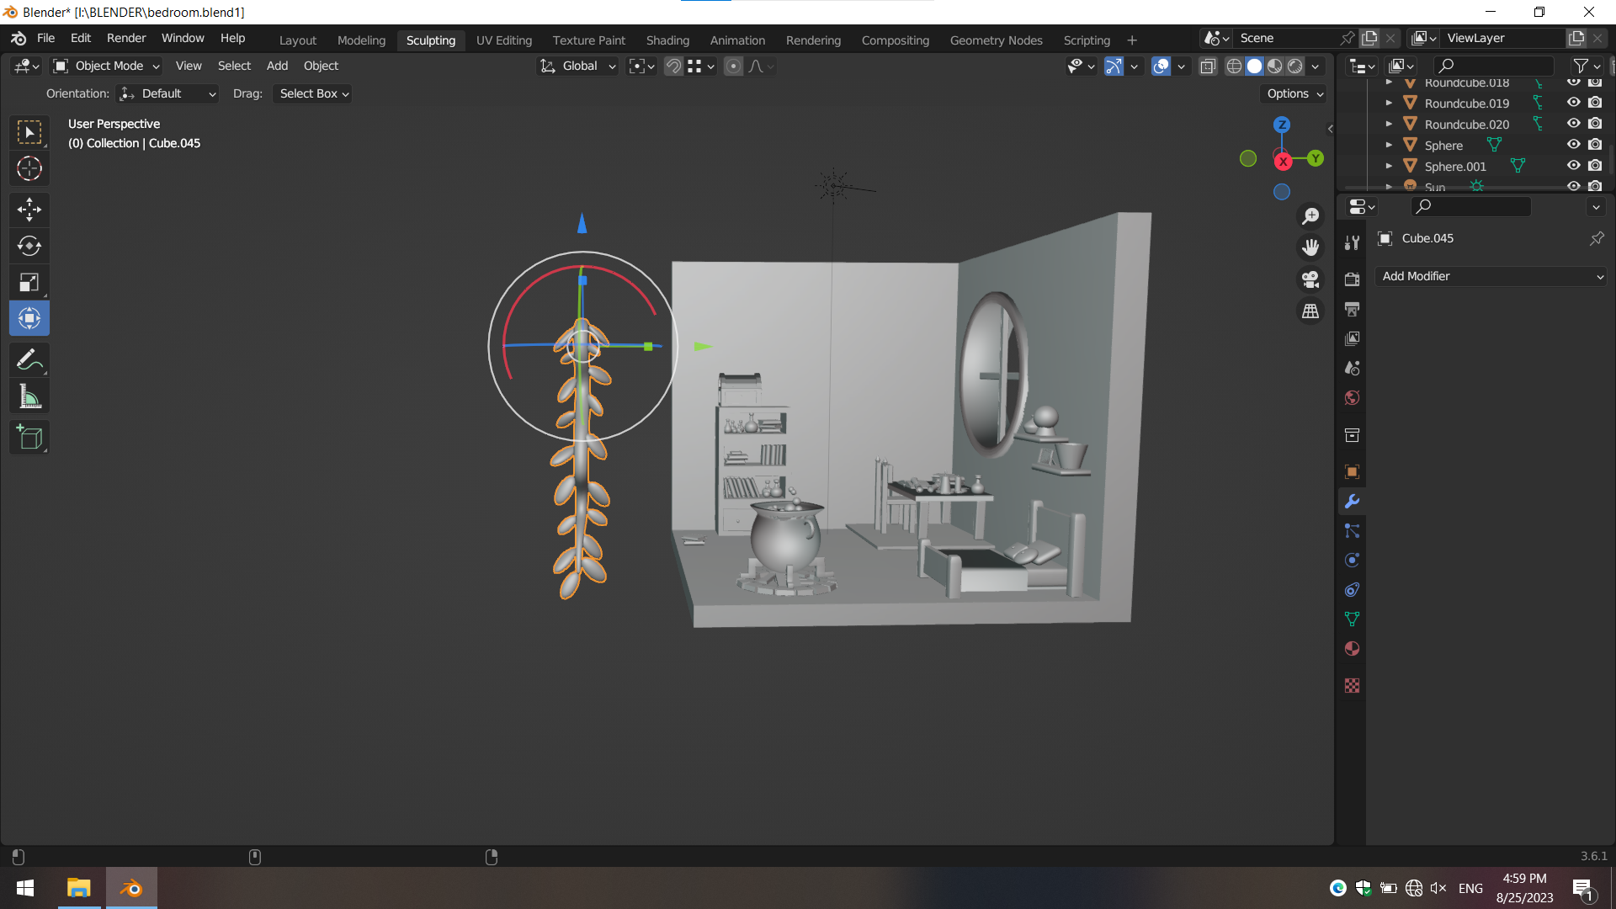Click the outliner search field
Image resolution: width=1616 pixels, height=909 pixels.
point(1493,66)
